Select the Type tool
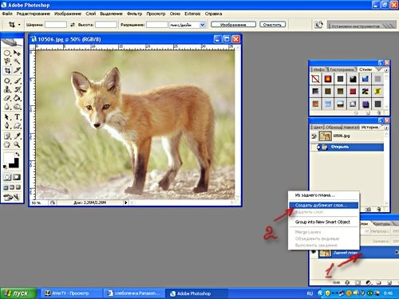Viewport: 399px width, 299px height. [17, 116]
